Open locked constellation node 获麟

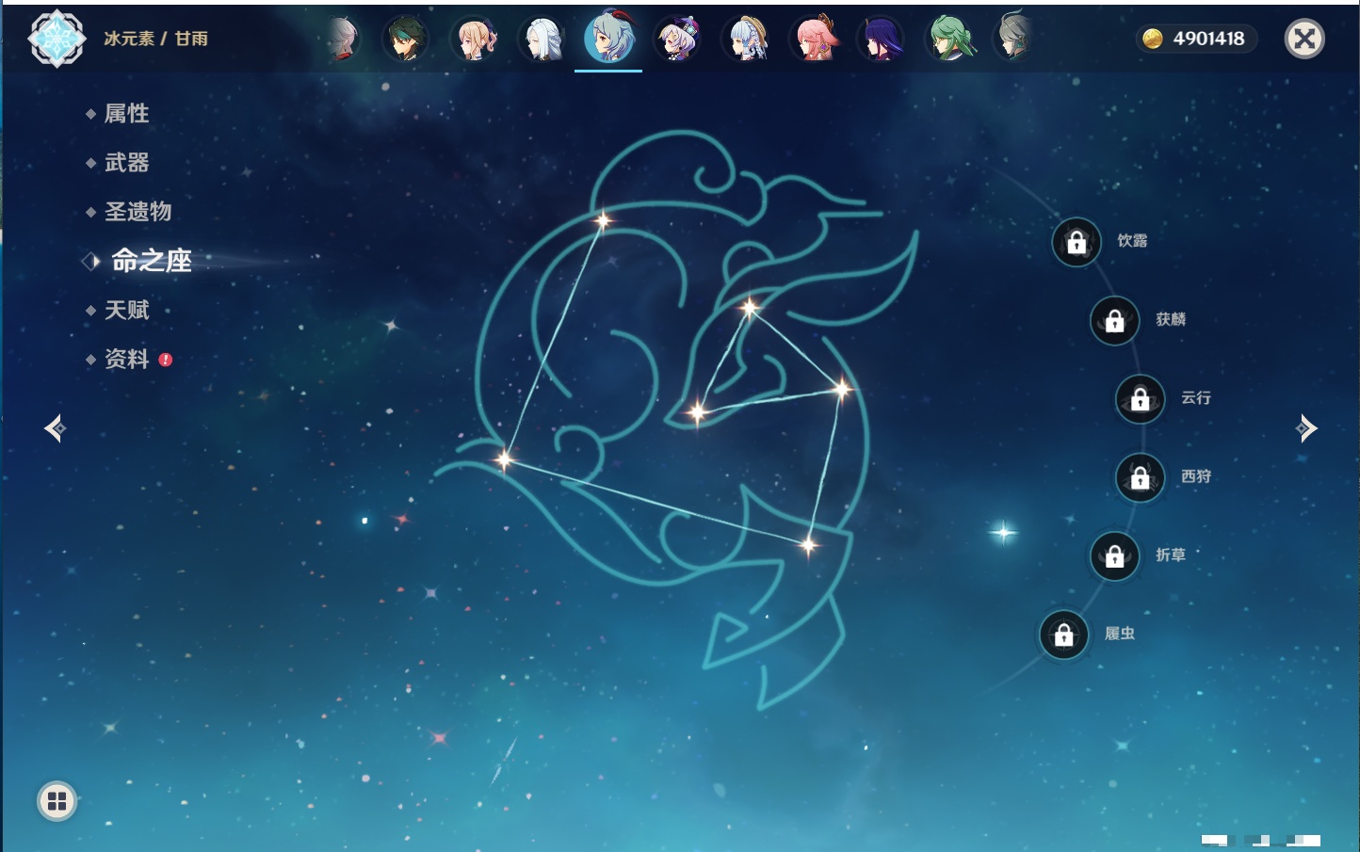pyautogui.click(x=1115, y=321)
